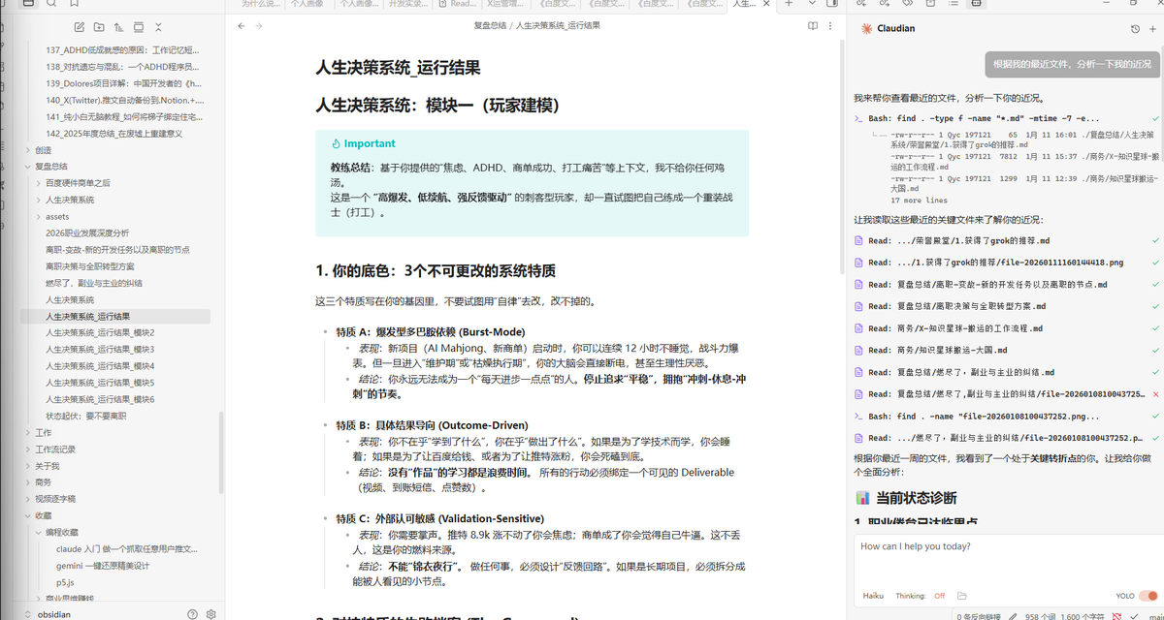1164x620 pixels.
Task: Open the Haiku model selector
Action: coord(872,595)
